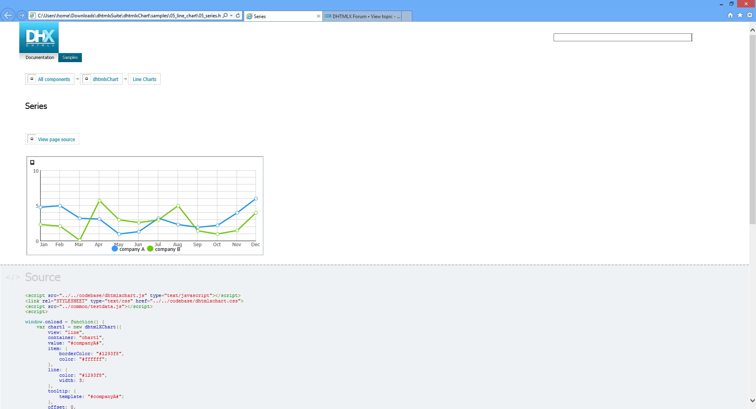Click the Jan axis label
This screenshot has height=409, width=756.
[44, 245]
